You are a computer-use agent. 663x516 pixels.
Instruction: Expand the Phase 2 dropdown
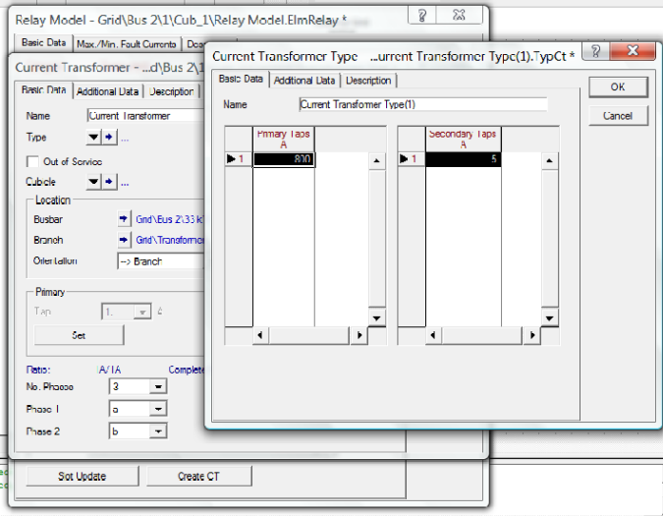point(157,431)
